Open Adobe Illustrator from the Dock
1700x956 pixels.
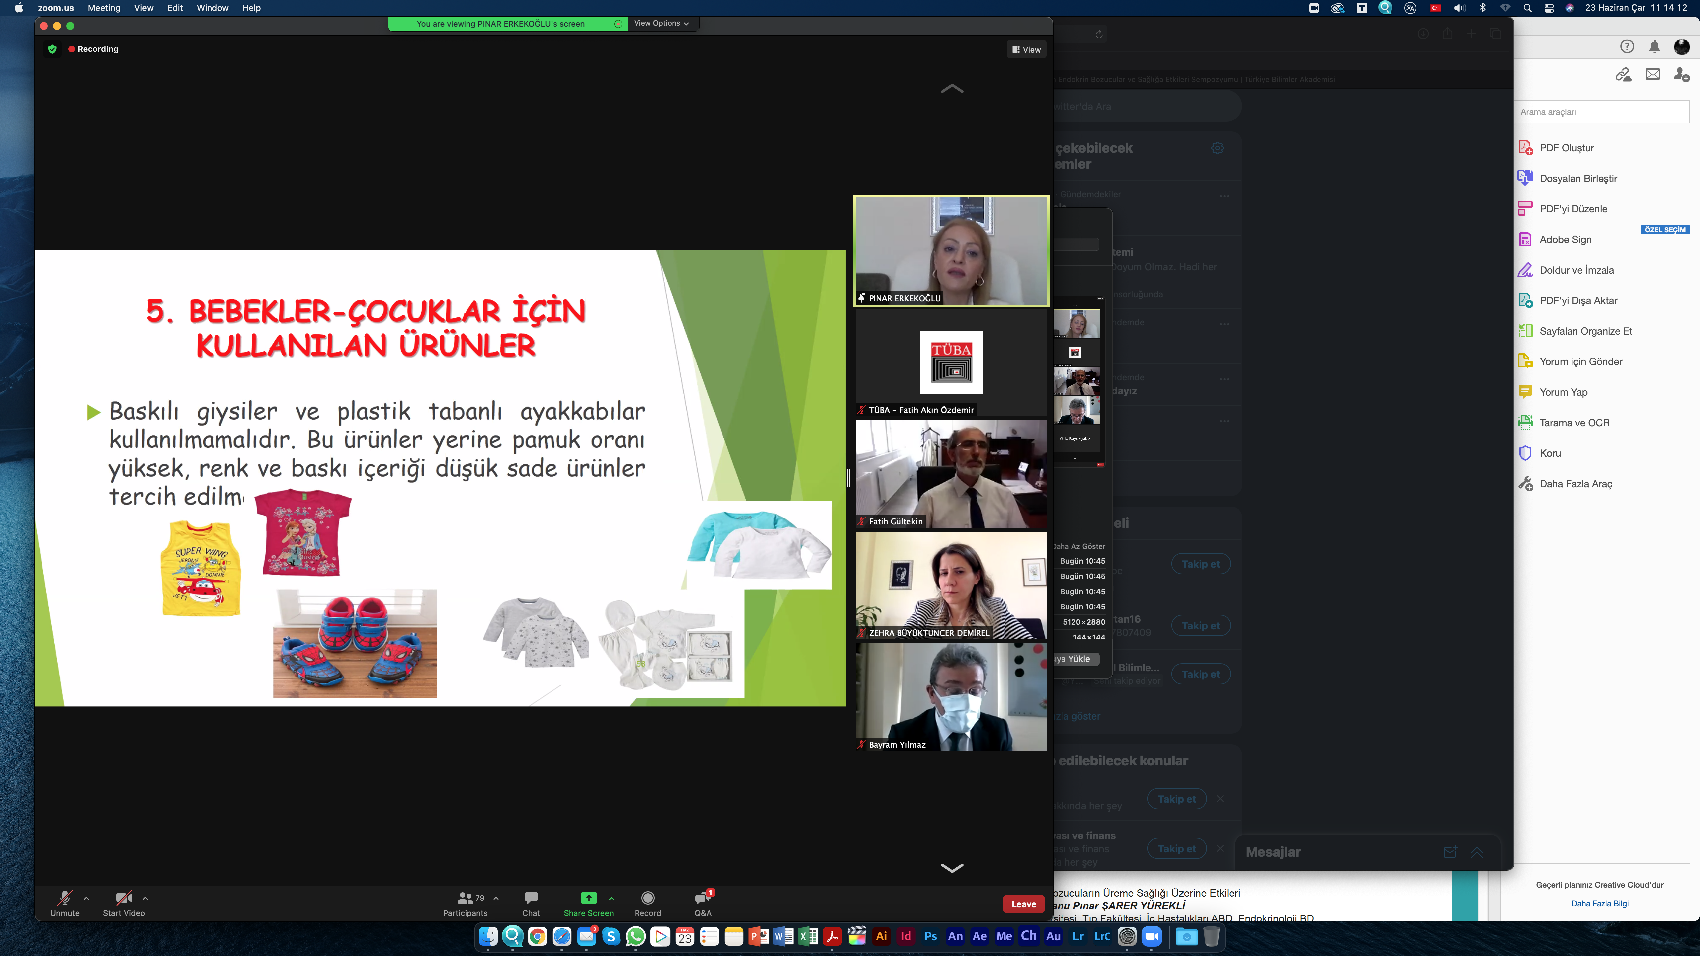pyautogui.click(x=881, y=936)
